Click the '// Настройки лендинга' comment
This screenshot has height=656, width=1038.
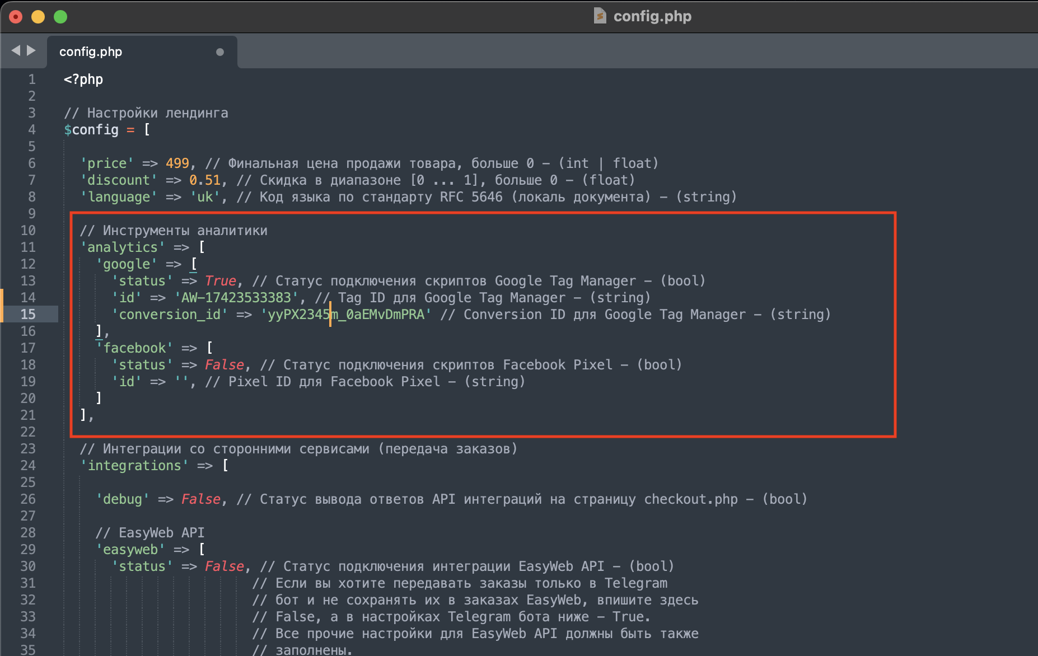click(146, 113)
